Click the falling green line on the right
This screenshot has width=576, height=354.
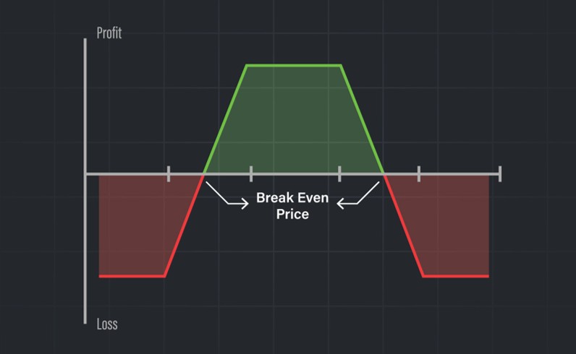point(362,119)
